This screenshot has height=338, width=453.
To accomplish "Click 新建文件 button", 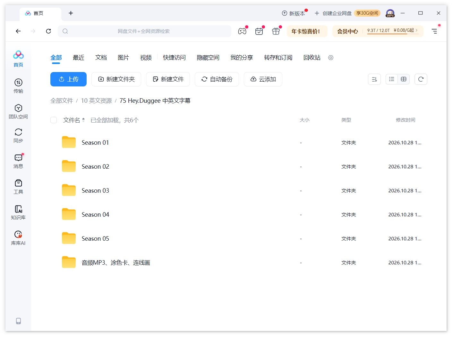I will [x=168, y=79].
